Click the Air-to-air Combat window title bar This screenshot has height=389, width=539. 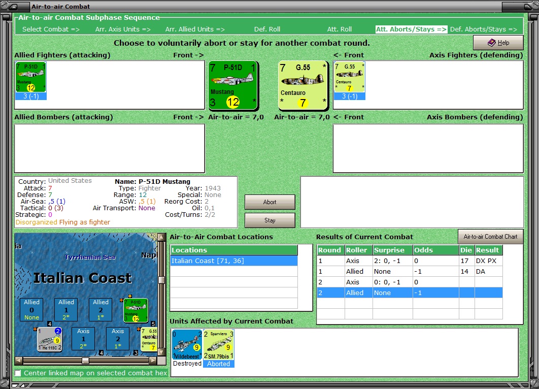click(266, 6)
